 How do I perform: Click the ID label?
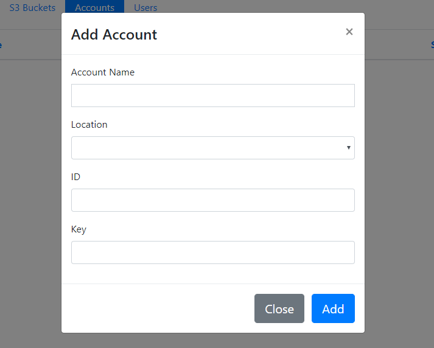tap(75, 177)
